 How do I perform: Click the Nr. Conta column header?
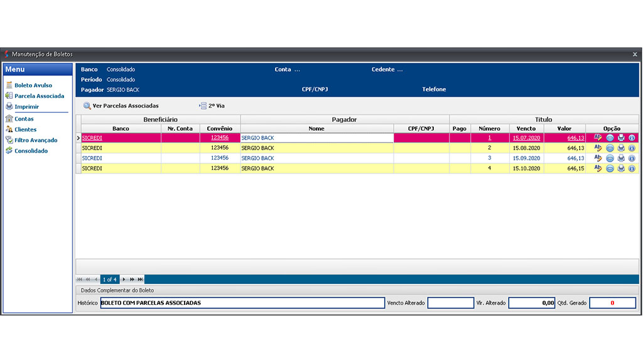click(180, 128)
